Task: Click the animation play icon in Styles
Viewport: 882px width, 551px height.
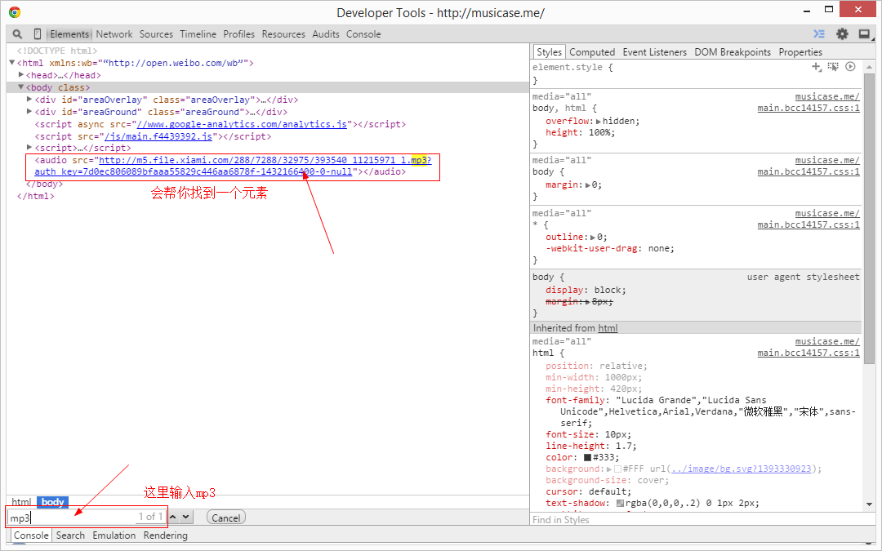Action: pyautogui.click(x=850, y=67)
